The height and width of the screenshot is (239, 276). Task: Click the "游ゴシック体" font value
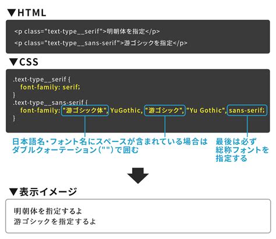(85, 110)
